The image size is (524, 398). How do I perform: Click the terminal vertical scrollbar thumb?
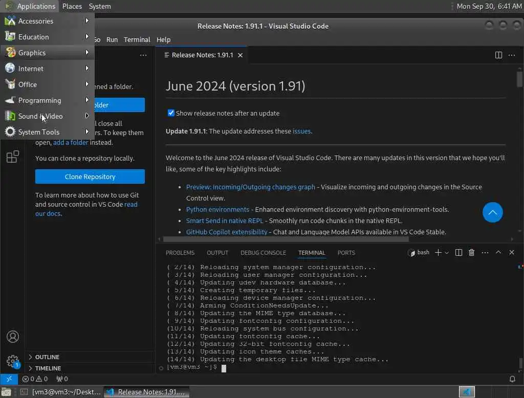click(x=520, y=364)
